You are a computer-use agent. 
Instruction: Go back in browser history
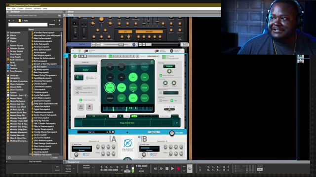pyautogui.click(x=9, y=21)
